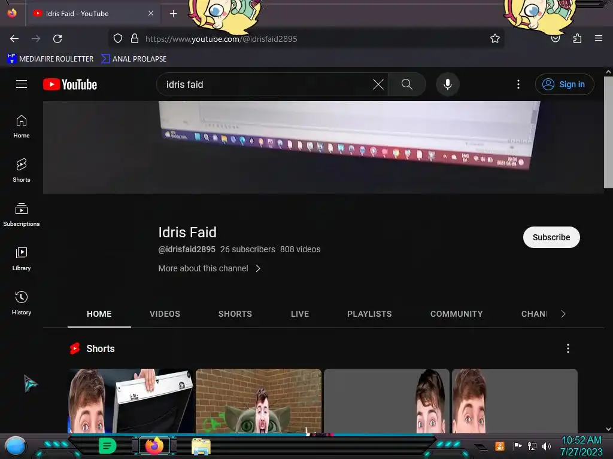
Task: Click the channel banner image
Action: pyautogui.click(x=323, y=147)
